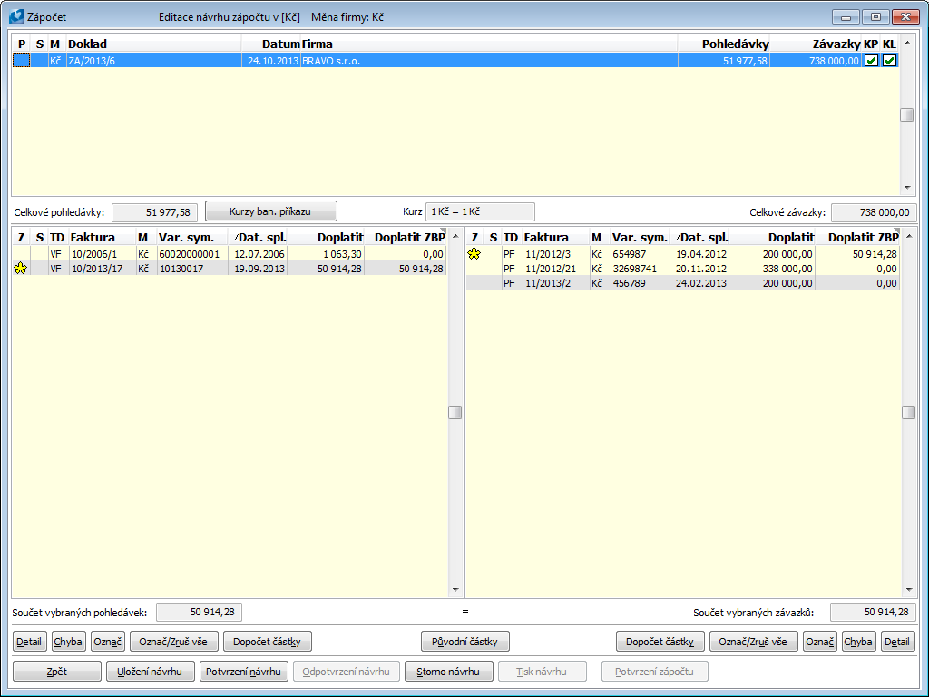This screenshot has height=697, width=929.
Task: Click top table scroll down arrow
Action: pos(907,188)
